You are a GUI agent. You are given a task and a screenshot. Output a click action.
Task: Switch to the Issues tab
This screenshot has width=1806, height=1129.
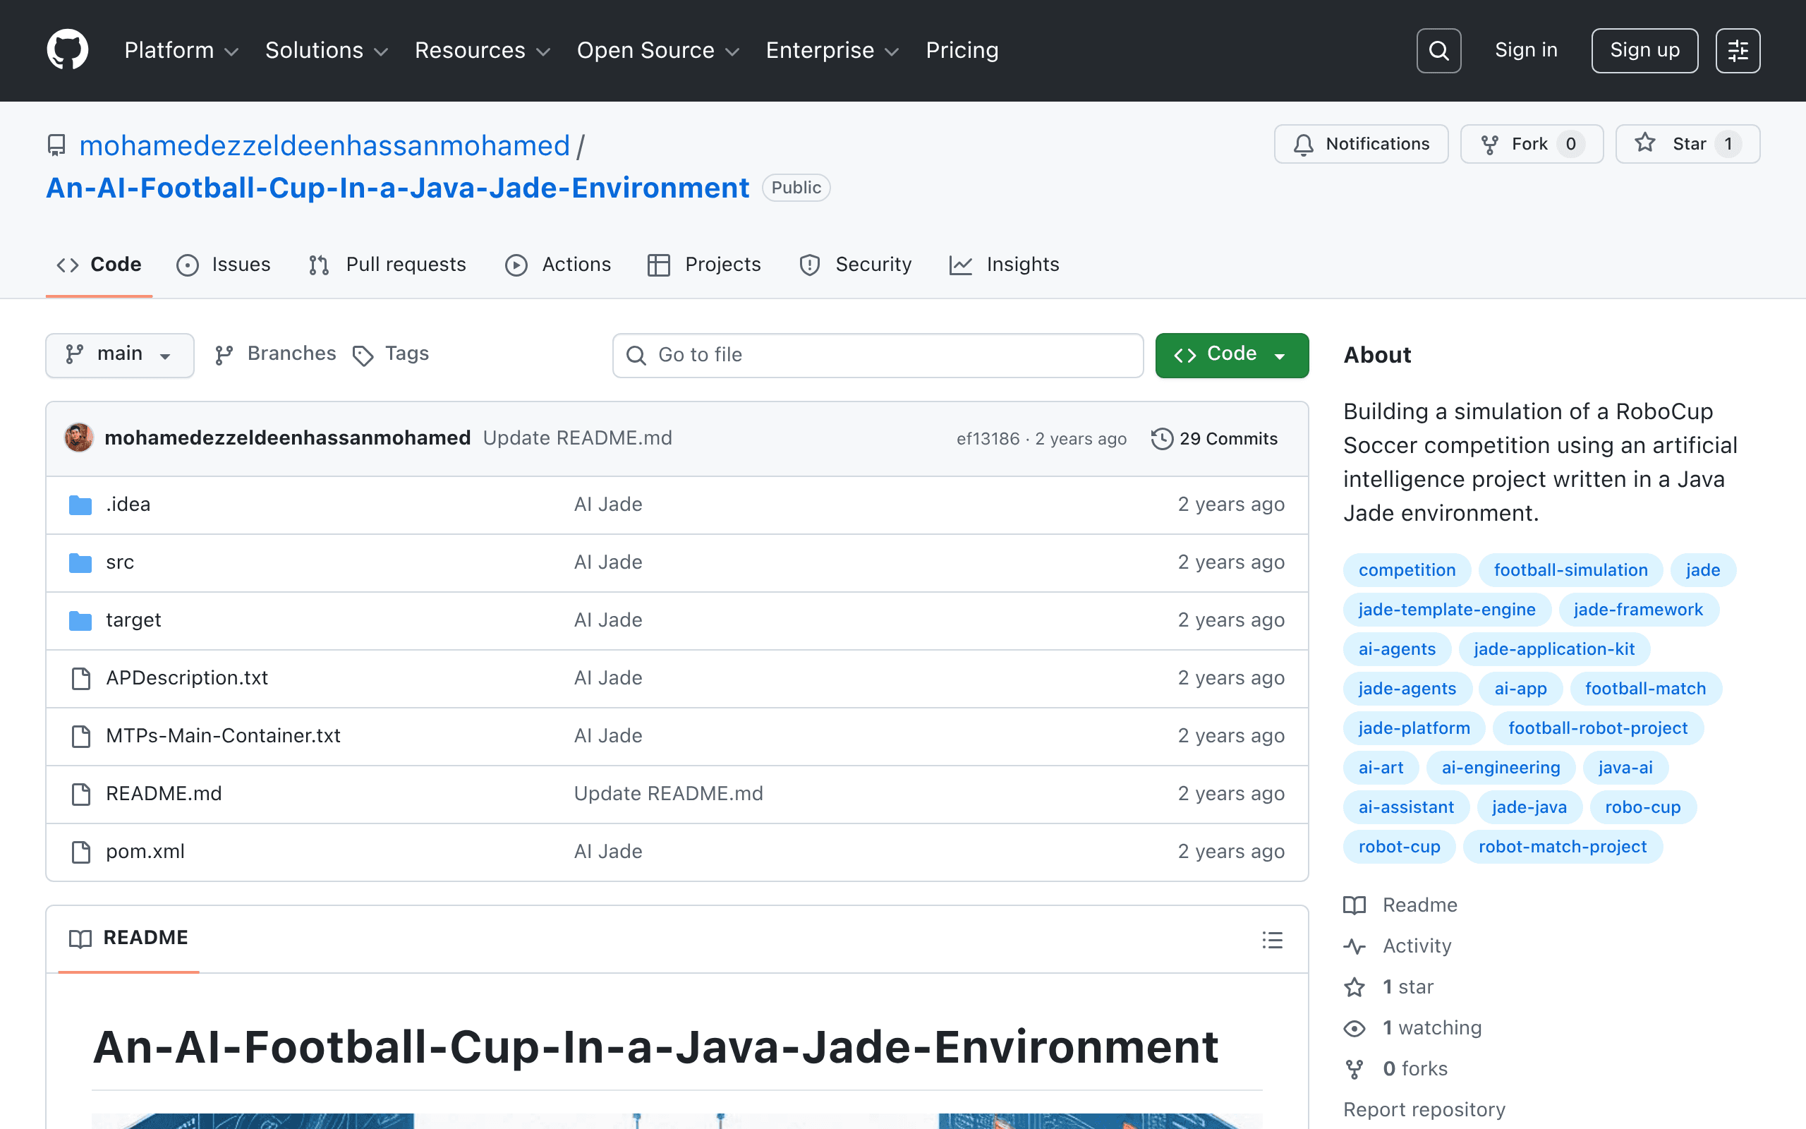223,265
